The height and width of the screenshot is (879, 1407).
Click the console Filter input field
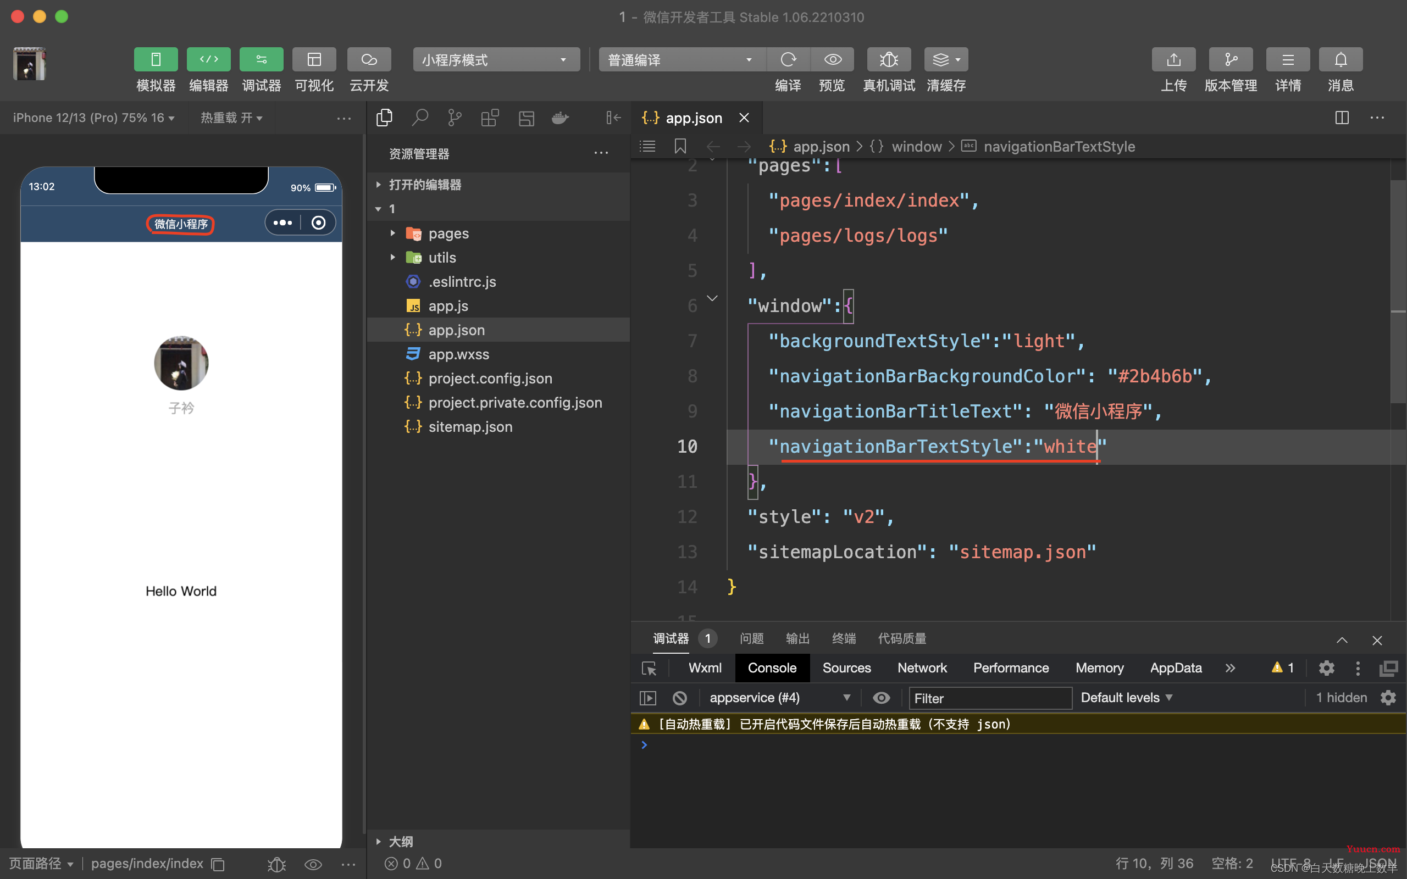click(990, 698)
